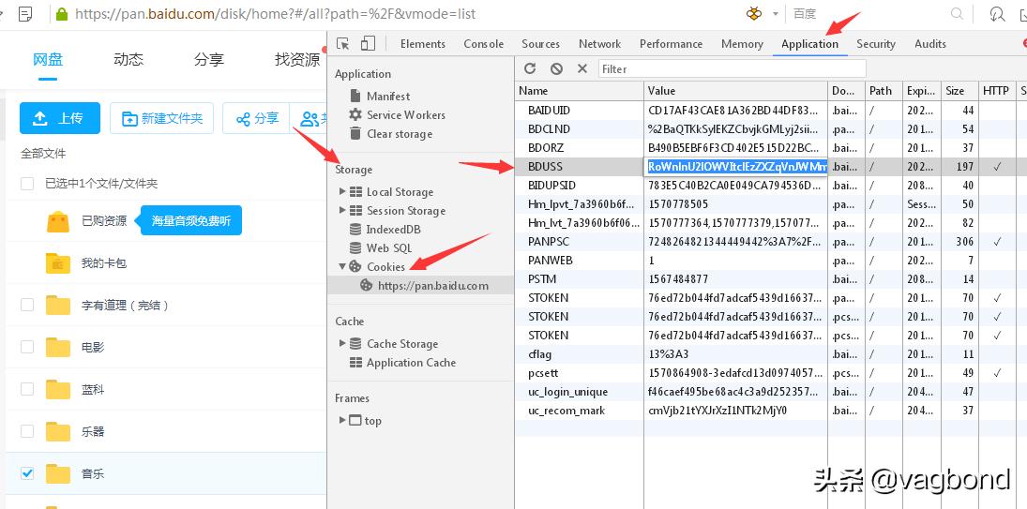
Task: Open the 我的卡包 folder icon
Action: [x=57, y=263]
